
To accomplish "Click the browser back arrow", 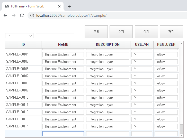I will pyautogui.click(x=5, y=15).
